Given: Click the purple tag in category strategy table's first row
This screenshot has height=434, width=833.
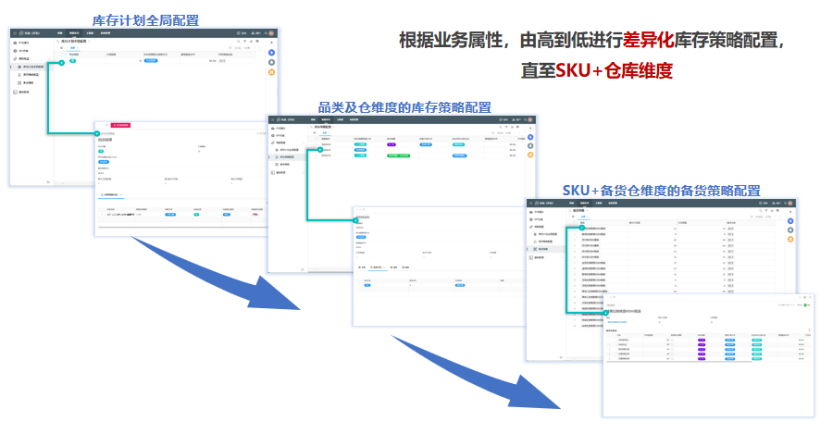Looking at the screenshot, I should tap(392, 144).
